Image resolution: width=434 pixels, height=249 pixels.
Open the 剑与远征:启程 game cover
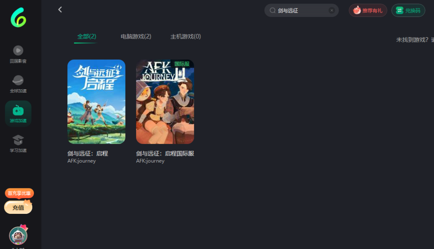96,102
